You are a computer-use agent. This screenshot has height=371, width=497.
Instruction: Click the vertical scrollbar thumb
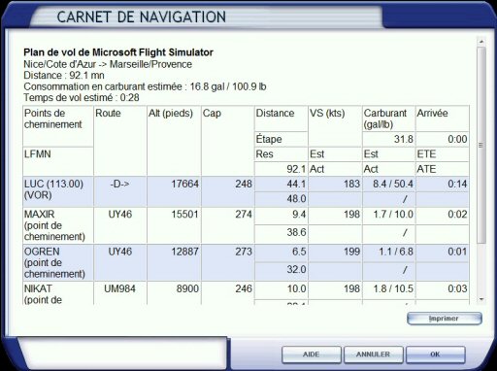coord(481,145)
